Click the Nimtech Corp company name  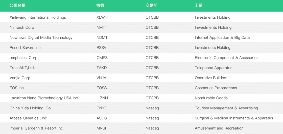point(22,27)
